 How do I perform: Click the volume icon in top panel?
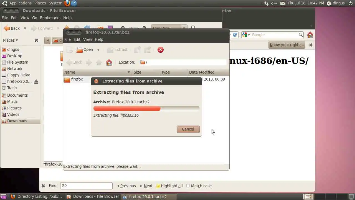point(274,3)
